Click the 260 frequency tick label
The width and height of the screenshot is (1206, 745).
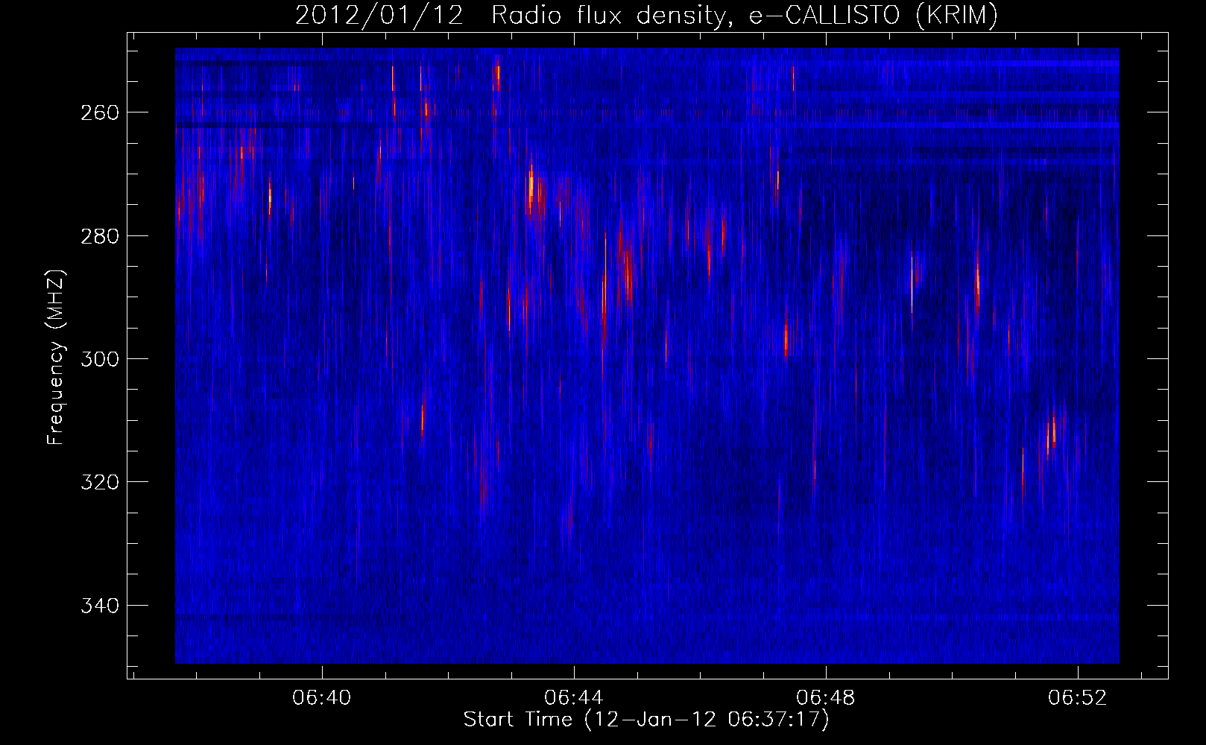(x=99, y=112)
